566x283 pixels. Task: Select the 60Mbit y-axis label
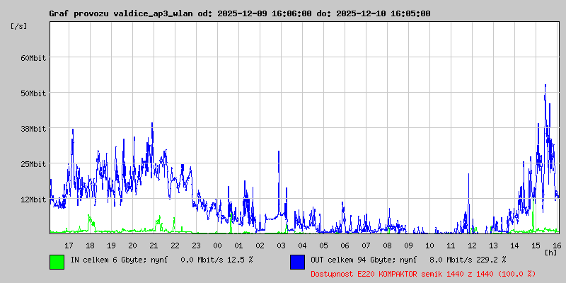pos(33,58)
